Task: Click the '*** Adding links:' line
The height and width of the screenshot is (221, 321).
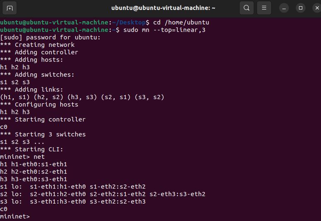Action: pyautogui.click(x=32, y=90)
